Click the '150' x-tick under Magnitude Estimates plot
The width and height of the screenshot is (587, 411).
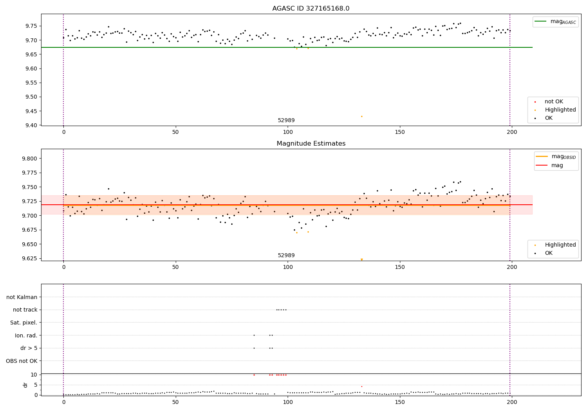[400, 267]
